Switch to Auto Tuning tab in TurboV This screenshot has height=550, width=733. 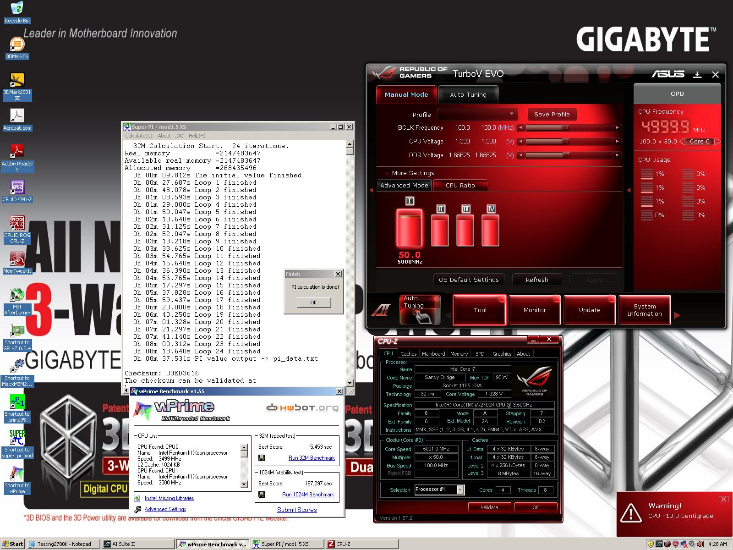(468, 94)
